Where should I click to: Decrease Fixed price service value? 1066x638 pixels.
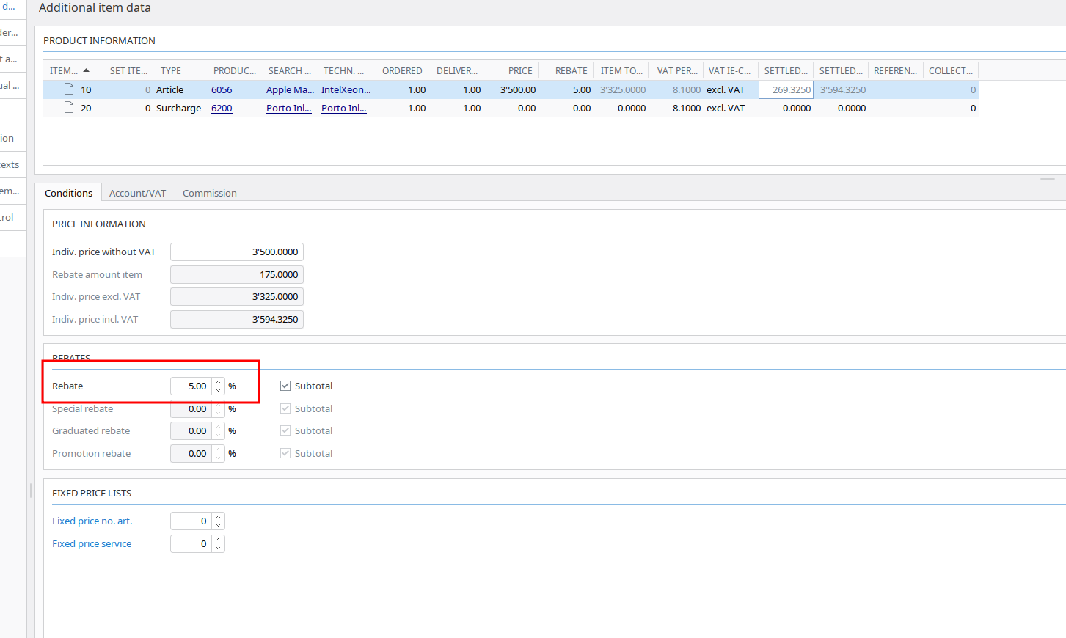pyautogui.click(x=219, y=548)
